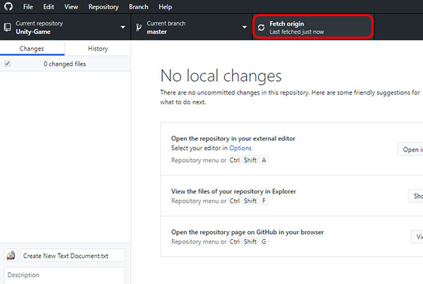Click the Fetch origin button

(313, 27)
